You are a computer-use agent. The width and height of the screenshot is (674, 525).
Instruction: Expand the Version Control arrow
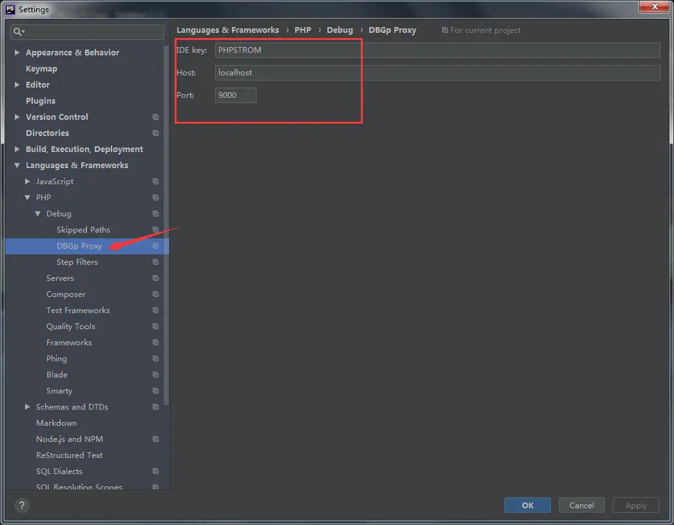(17, 117)
